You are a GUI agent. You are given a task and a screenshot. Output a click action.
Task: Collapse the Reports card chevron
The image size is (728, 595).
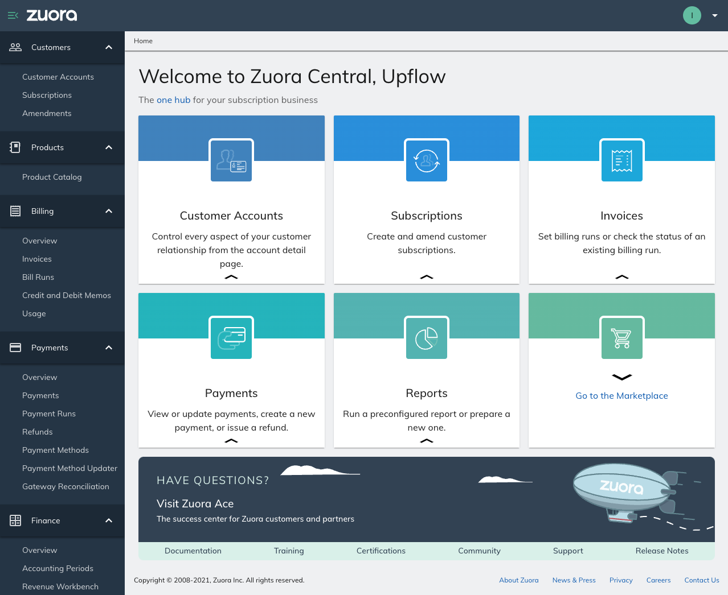coord(427,441)
